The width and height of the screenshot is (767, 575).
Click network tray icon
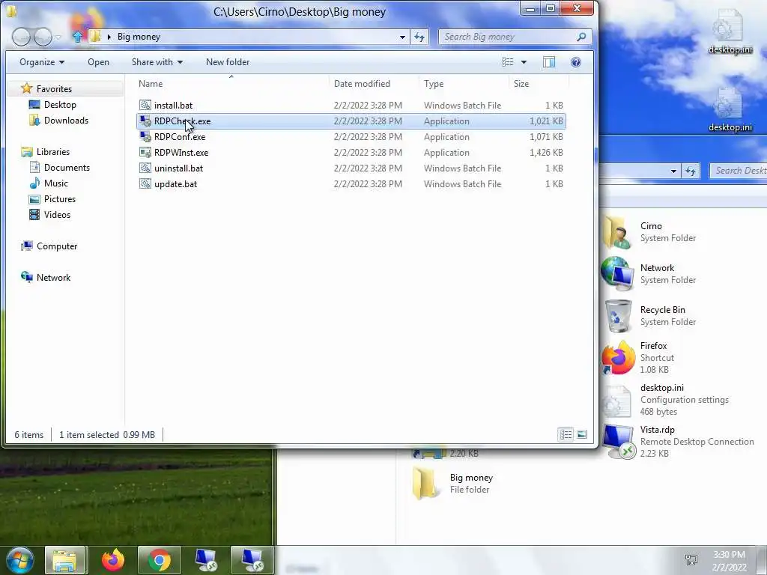[691, 560]
